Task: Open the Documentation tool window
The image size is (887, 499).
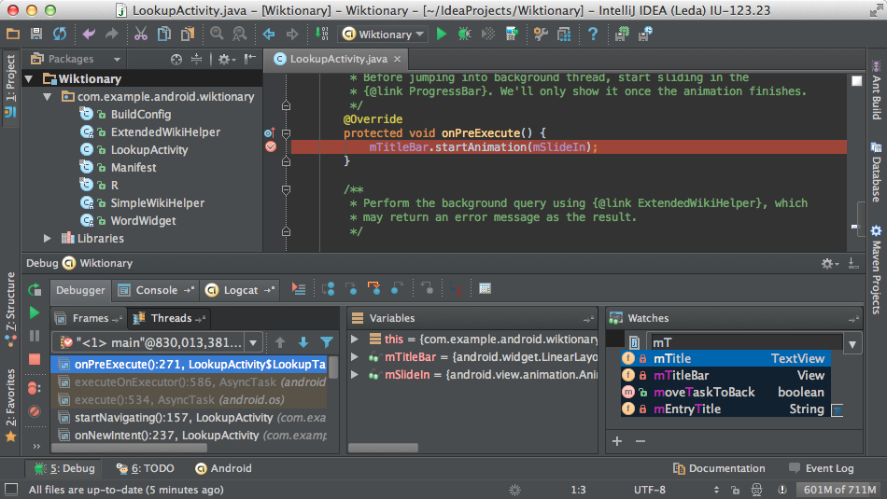Action: pos(719,468)
